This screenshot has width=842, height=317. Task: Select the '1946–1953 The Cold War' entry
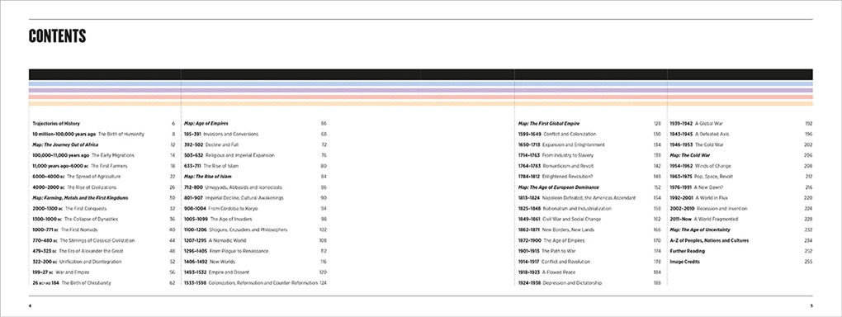point(696,144)
